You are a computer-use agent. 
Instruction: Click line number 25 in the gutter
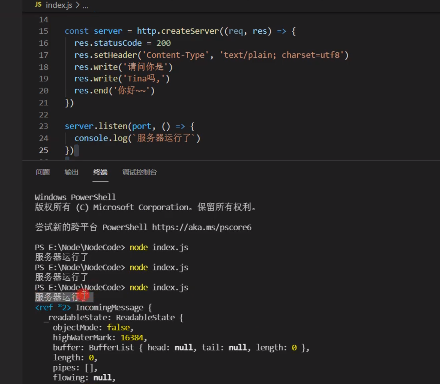pyautogui.click(x=44, y=150)
